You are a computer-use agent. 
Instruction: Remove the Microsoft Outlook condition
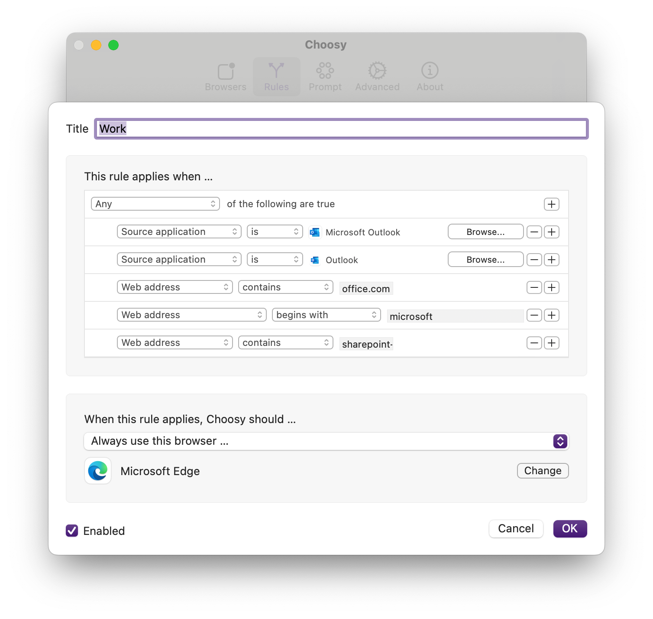[x=534, y=232]
